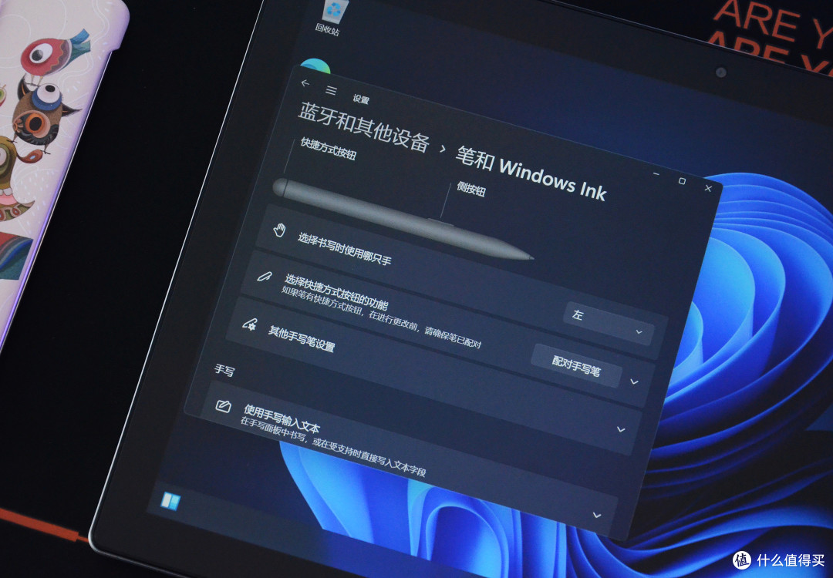Click the 手写 section heading
Screen dimensions: 833x578
pos(224,370)
